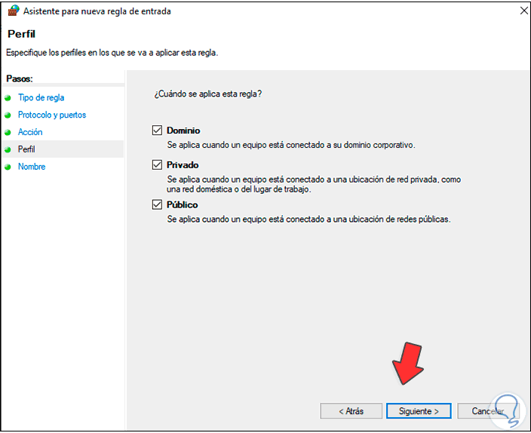Click green bullet beside Tipo de regla
This screenshot has width=531, height=433.
[8, 98]
